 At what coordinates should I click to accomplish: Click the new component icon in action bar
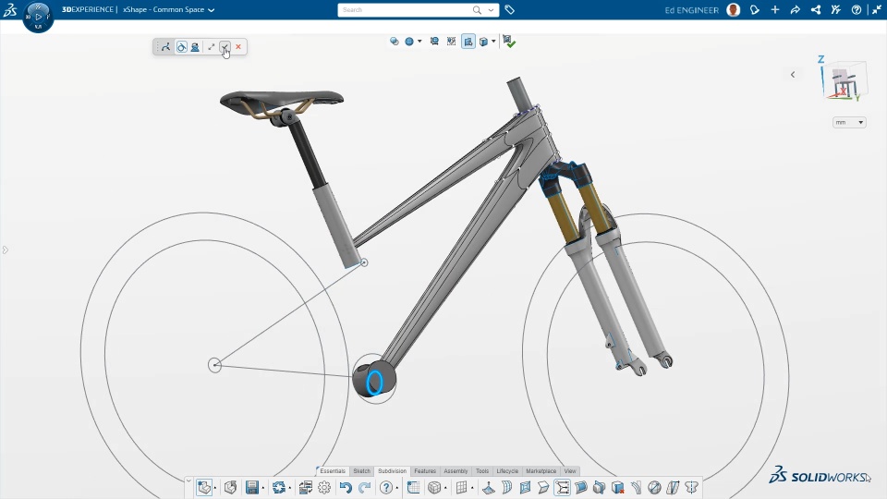pyautogui.click(x=203, y=487)
